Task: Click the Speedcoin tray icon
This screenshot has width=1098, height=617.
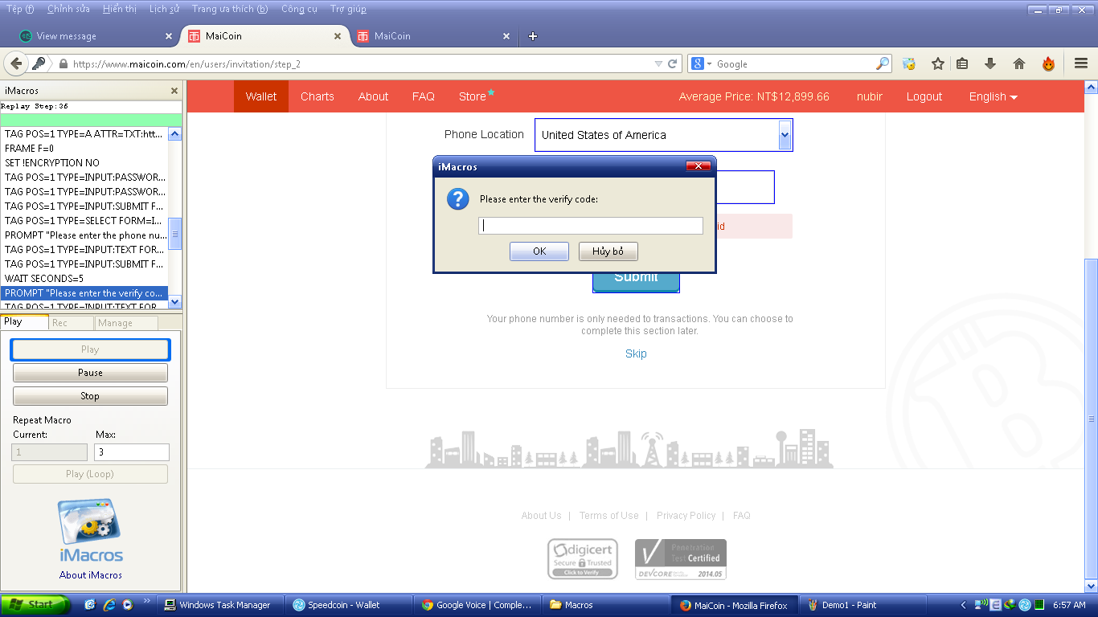Action: coord(1025,605)
